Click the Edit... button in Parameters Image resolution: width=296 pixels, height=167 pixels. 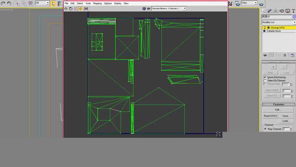[278, 110]
